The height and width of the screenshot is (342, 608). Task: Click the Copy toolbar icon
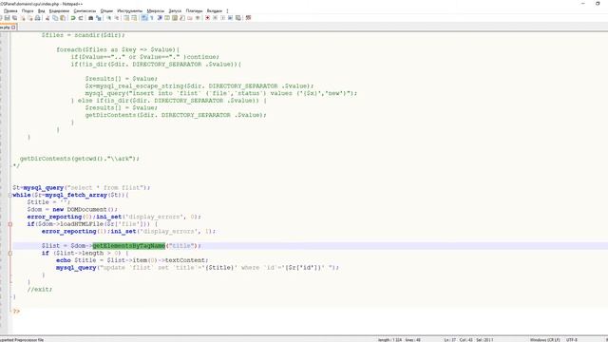[55, 18]
